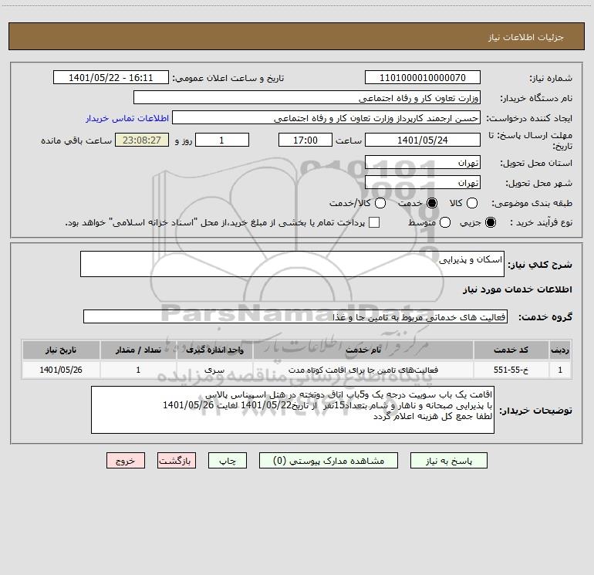Click the چاپ print button
594x575 pixels.
coord(228,461)
